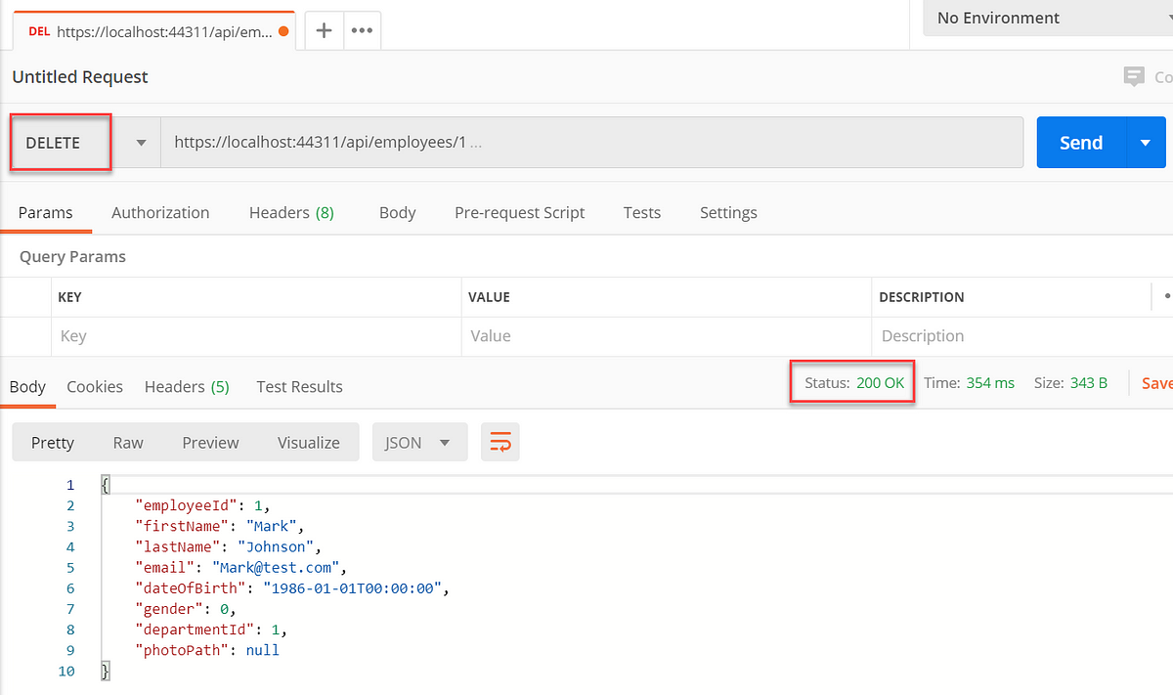This screenshot has width=1173, height=695.
Task: Click the Save response link
Action: pos(1156,383)
